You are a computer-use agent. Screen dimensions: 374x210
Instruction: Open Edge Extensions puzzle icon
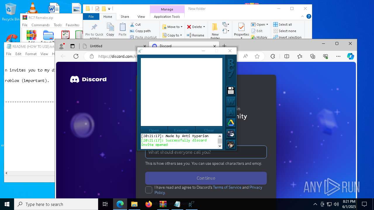[x=273, y=56]
